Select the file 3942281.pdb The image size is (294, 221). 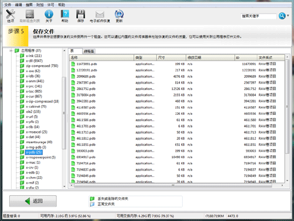pos(86,101)
